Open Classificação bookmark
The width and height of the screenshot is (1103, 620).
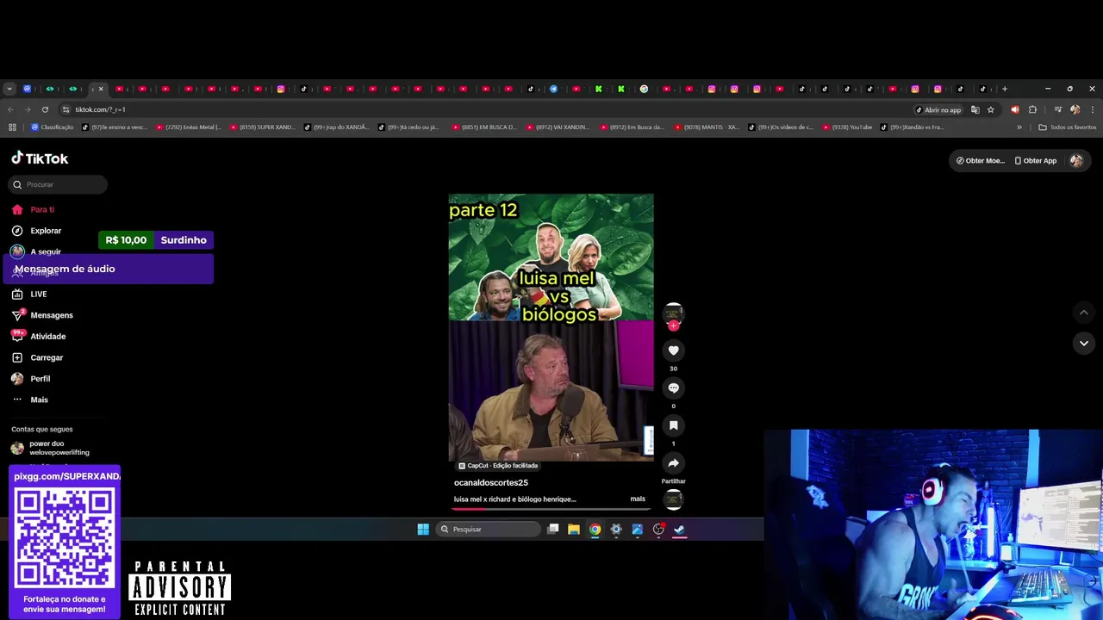(53, 127)
